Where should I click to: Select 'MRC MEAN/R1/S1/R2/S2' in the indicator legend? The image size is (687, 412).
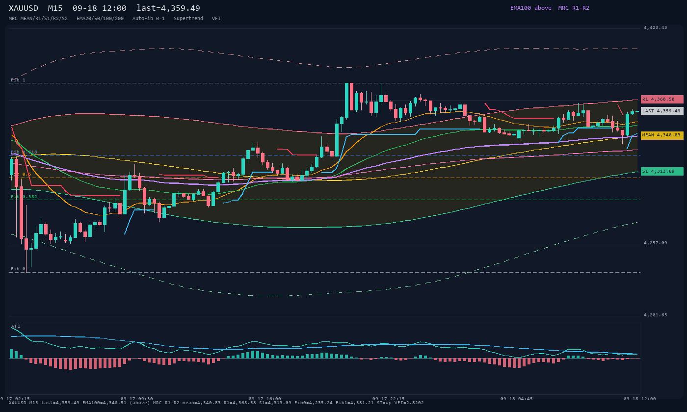click(38, 18)
